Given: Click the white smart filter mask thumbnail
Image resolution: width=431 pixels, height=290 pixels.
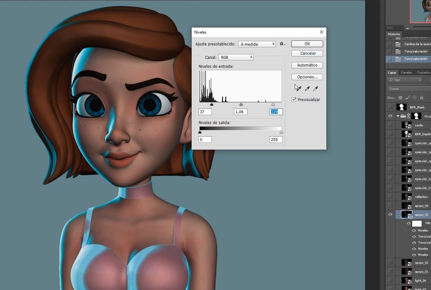Looking at the screenshot, I should [x=417, y=223].
